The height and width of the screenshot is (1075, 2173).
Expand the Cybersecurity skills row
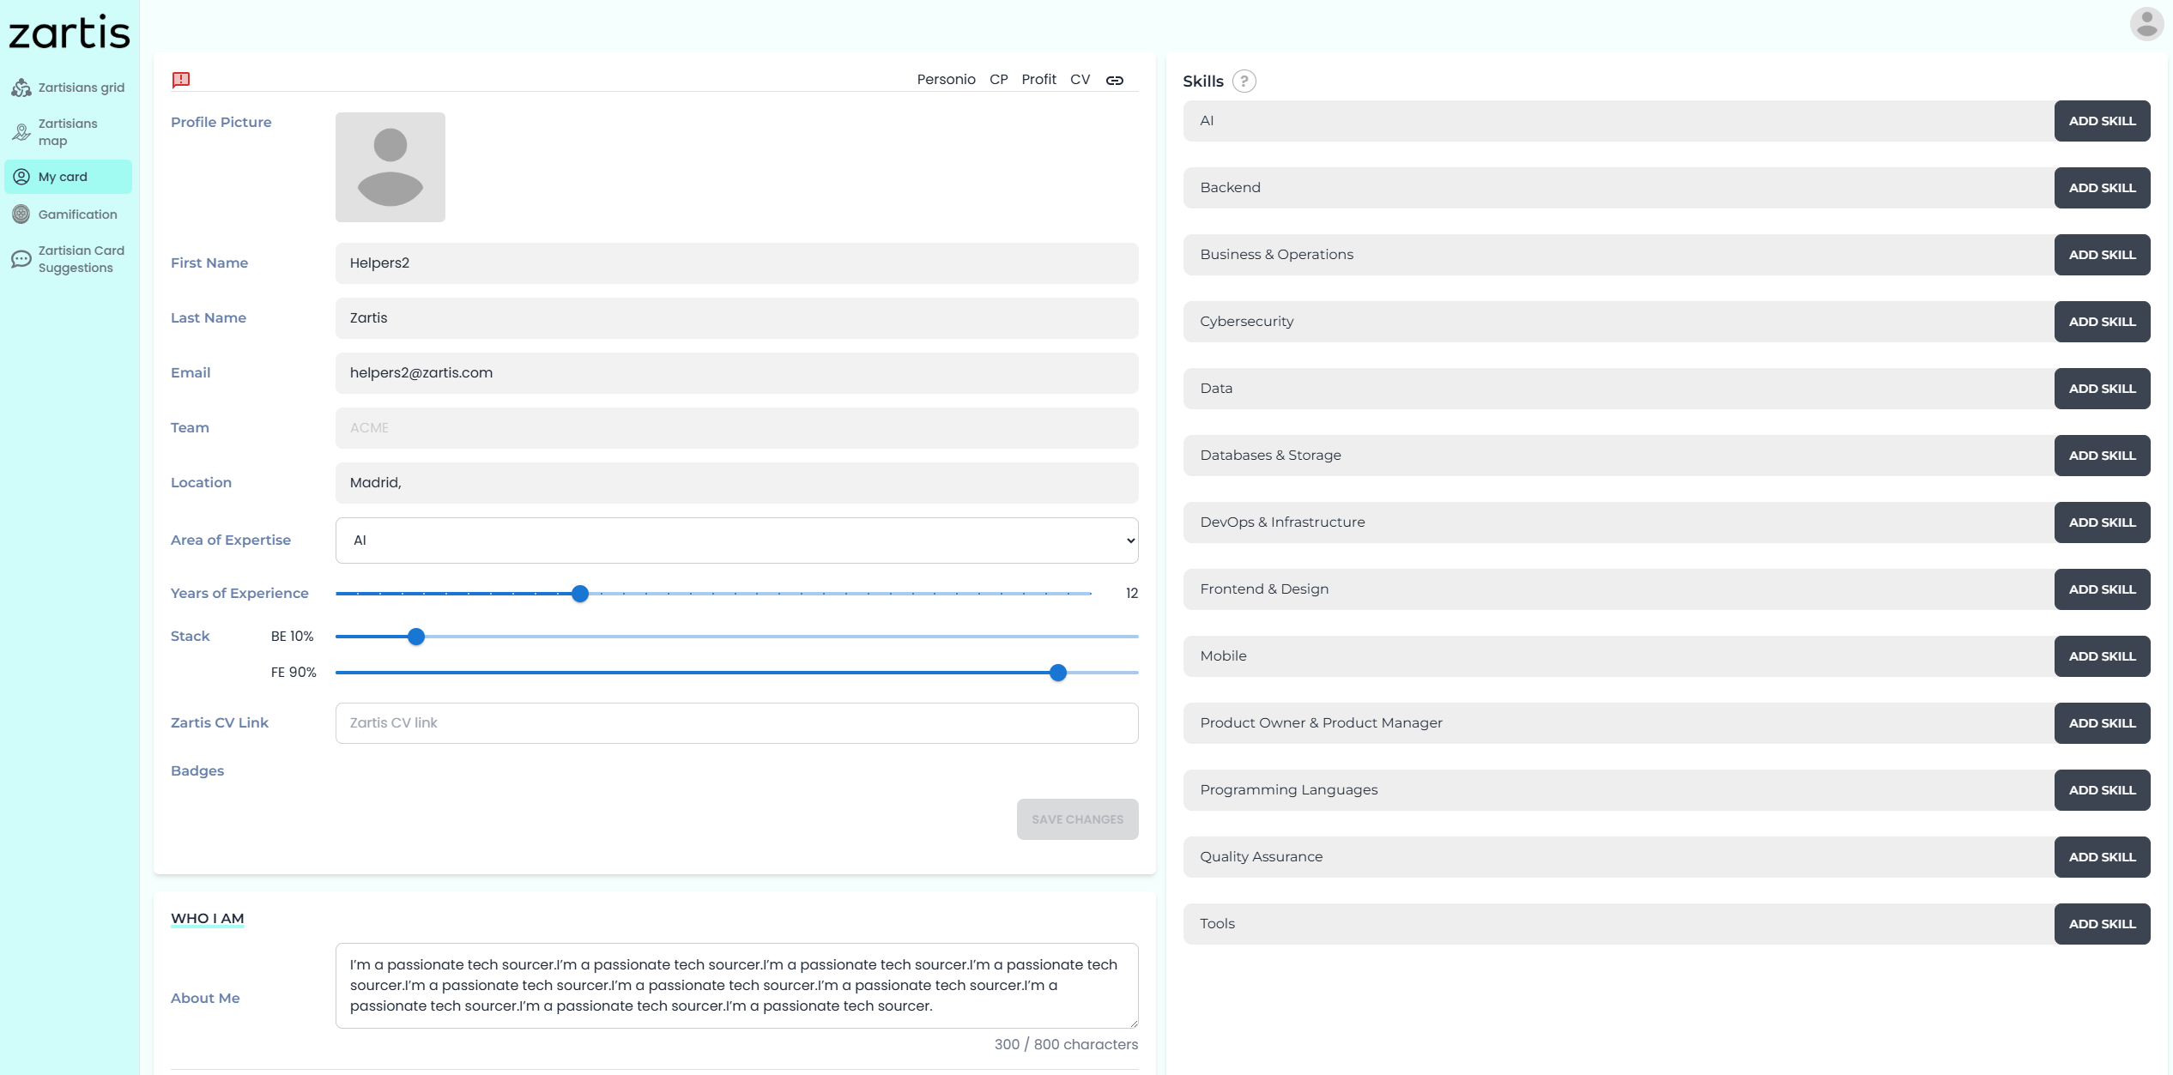(x=1619, y=322)
